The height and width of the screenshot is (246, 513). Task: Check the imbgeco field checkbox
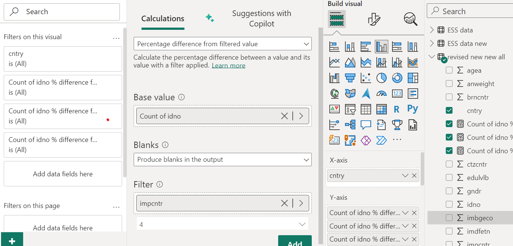pos(449,218)
